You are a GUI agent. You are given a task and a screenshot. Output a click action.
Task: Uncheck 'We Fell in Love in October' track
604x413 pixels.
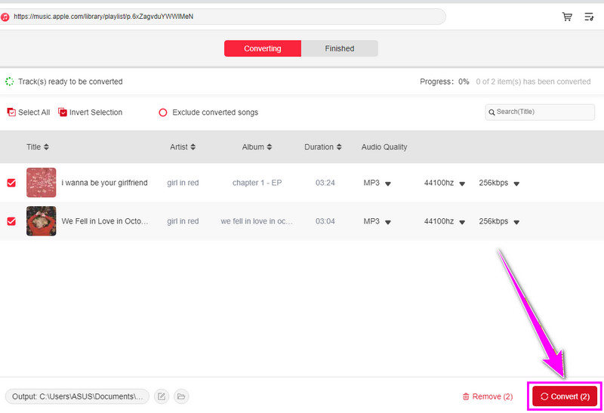(x=11, y=221)
